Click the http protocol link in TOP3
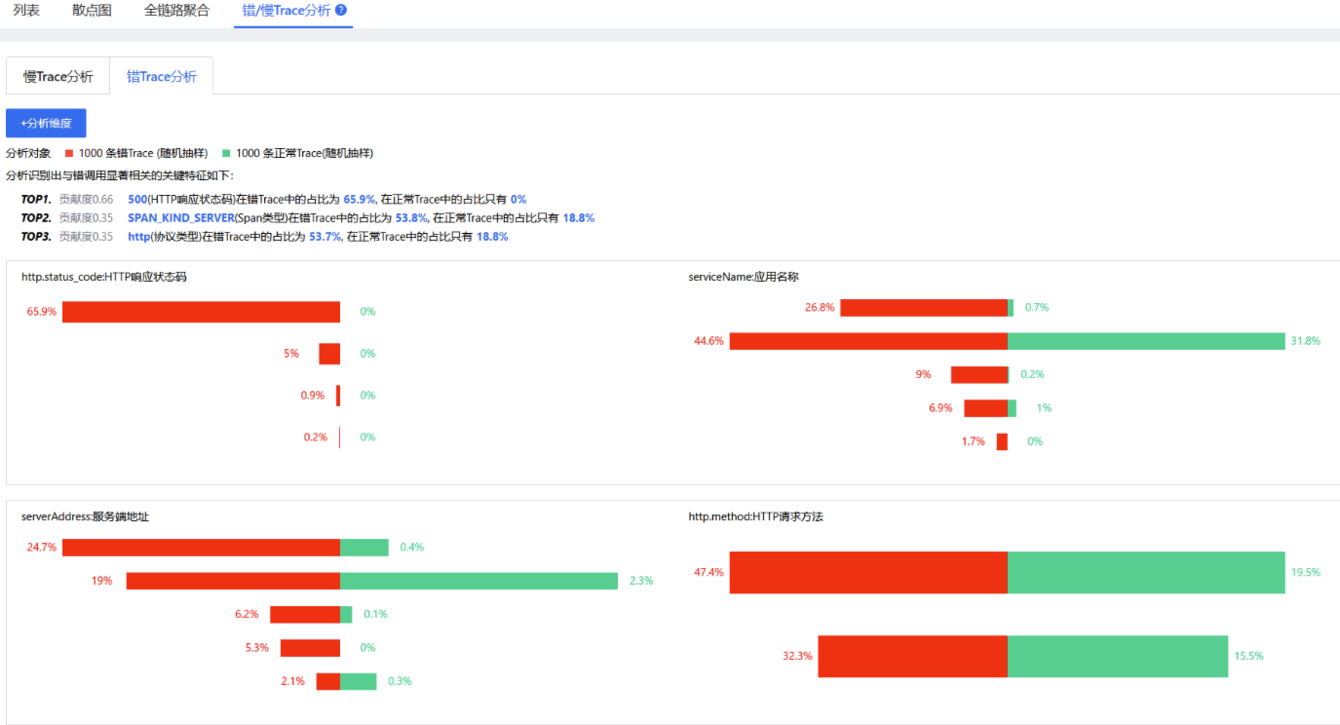Viewport: 1340px width, 725px height. tap(138, 237)
